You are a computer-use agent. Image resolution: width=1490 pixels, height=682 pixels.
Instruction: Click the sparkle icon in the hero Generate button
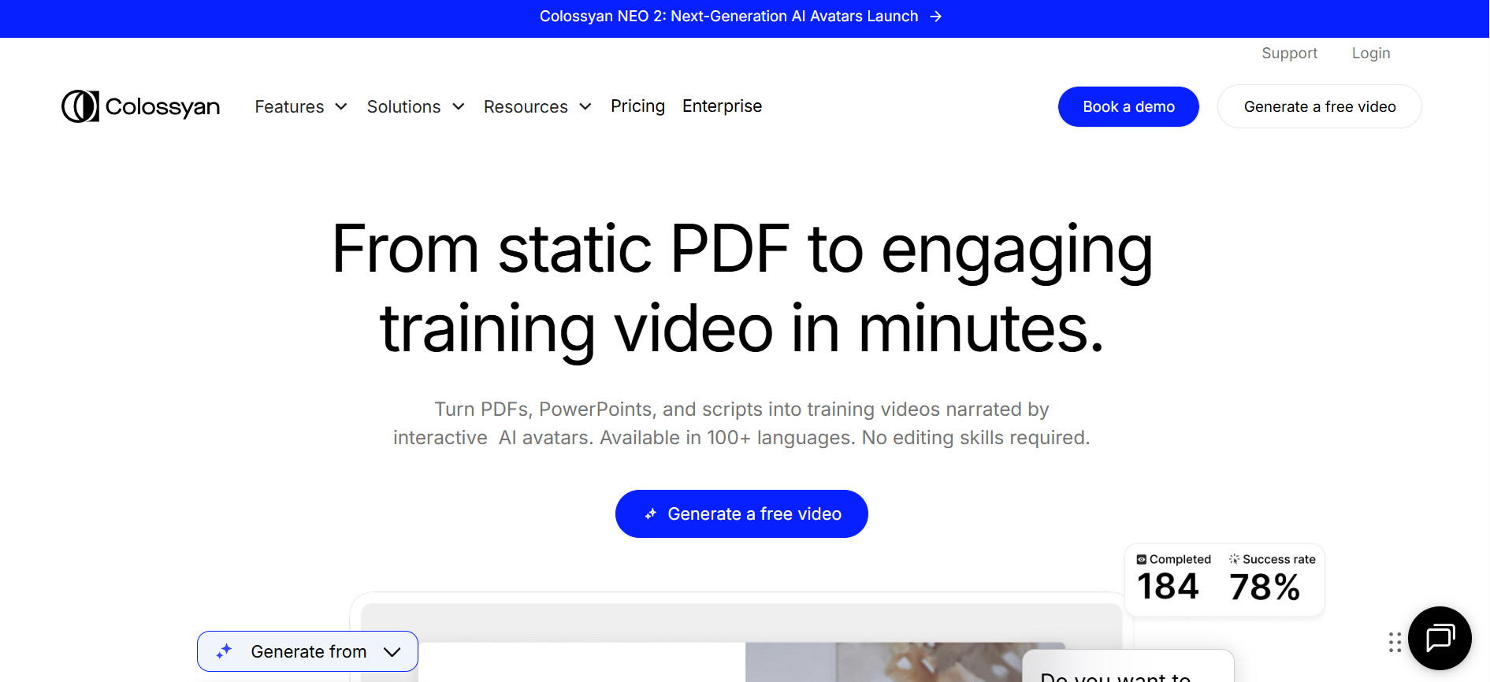(651, 514)
